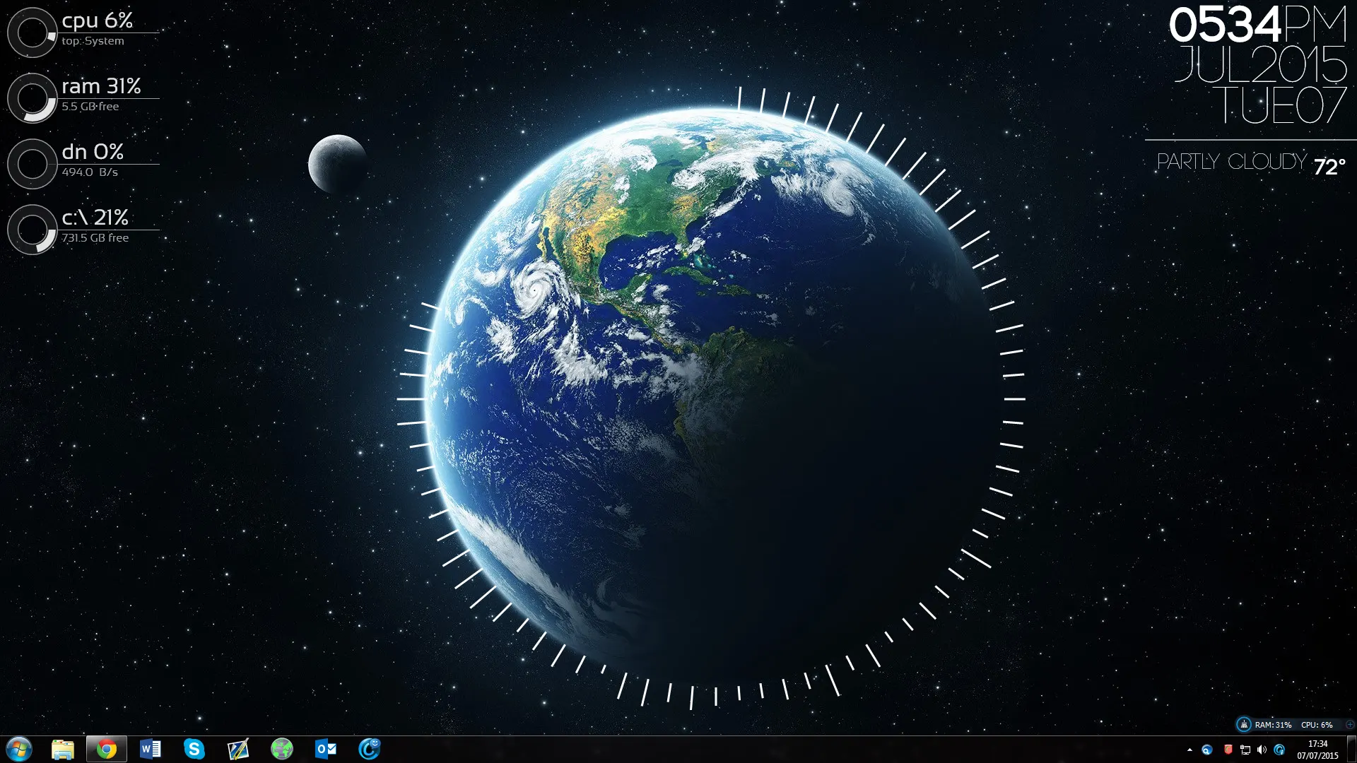
Task: Click the '494.0 B/s' download rate text
Action: pyautogui.click(x=90, y=172)
